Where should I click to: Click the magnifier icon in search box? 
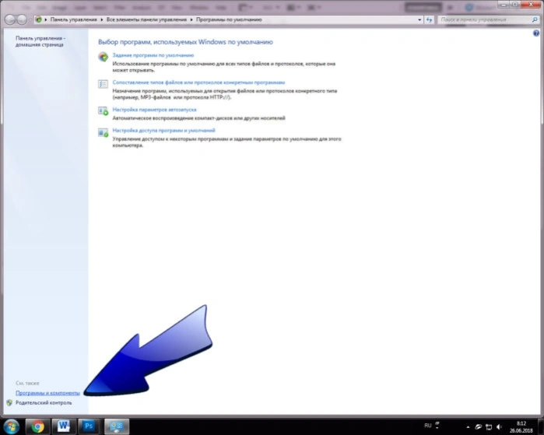click(x=535, y=19)
